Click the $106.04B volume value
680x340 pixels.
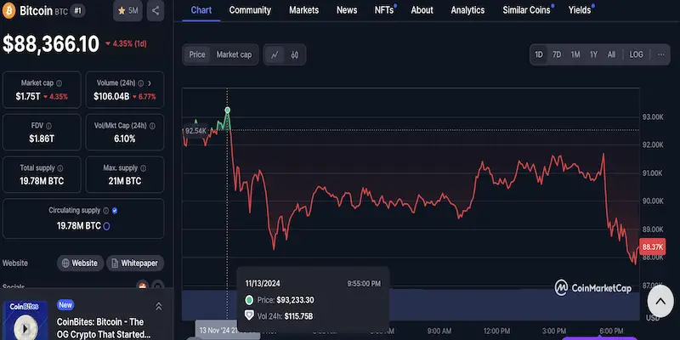click(111, 97)
